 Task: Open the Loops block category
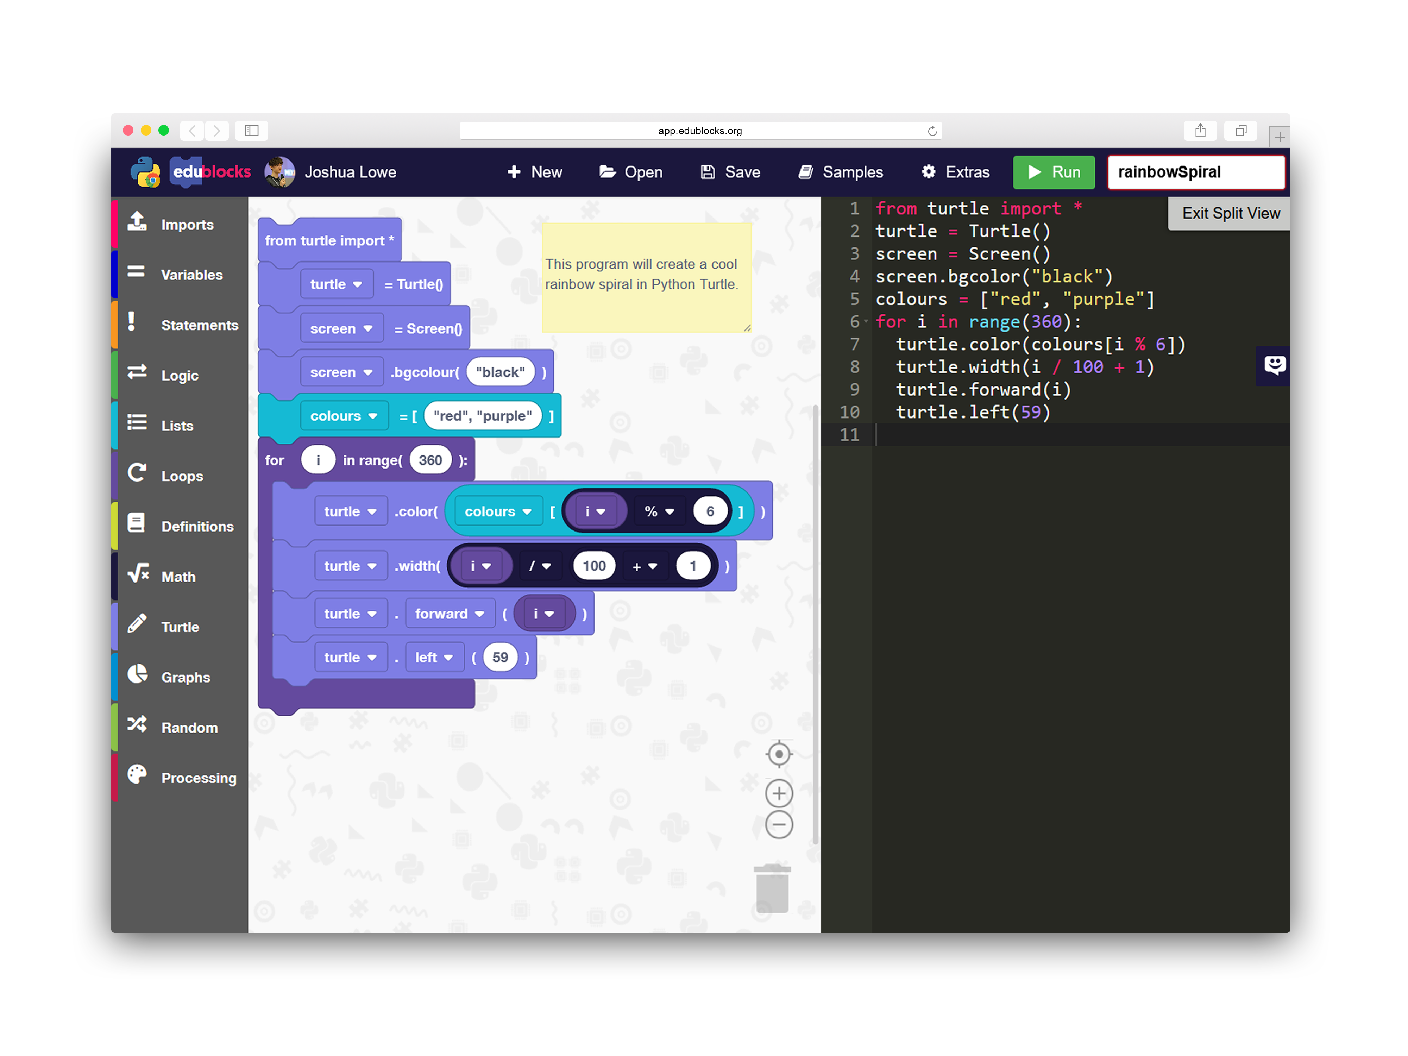pyautogui.click(x=181, y=476)
